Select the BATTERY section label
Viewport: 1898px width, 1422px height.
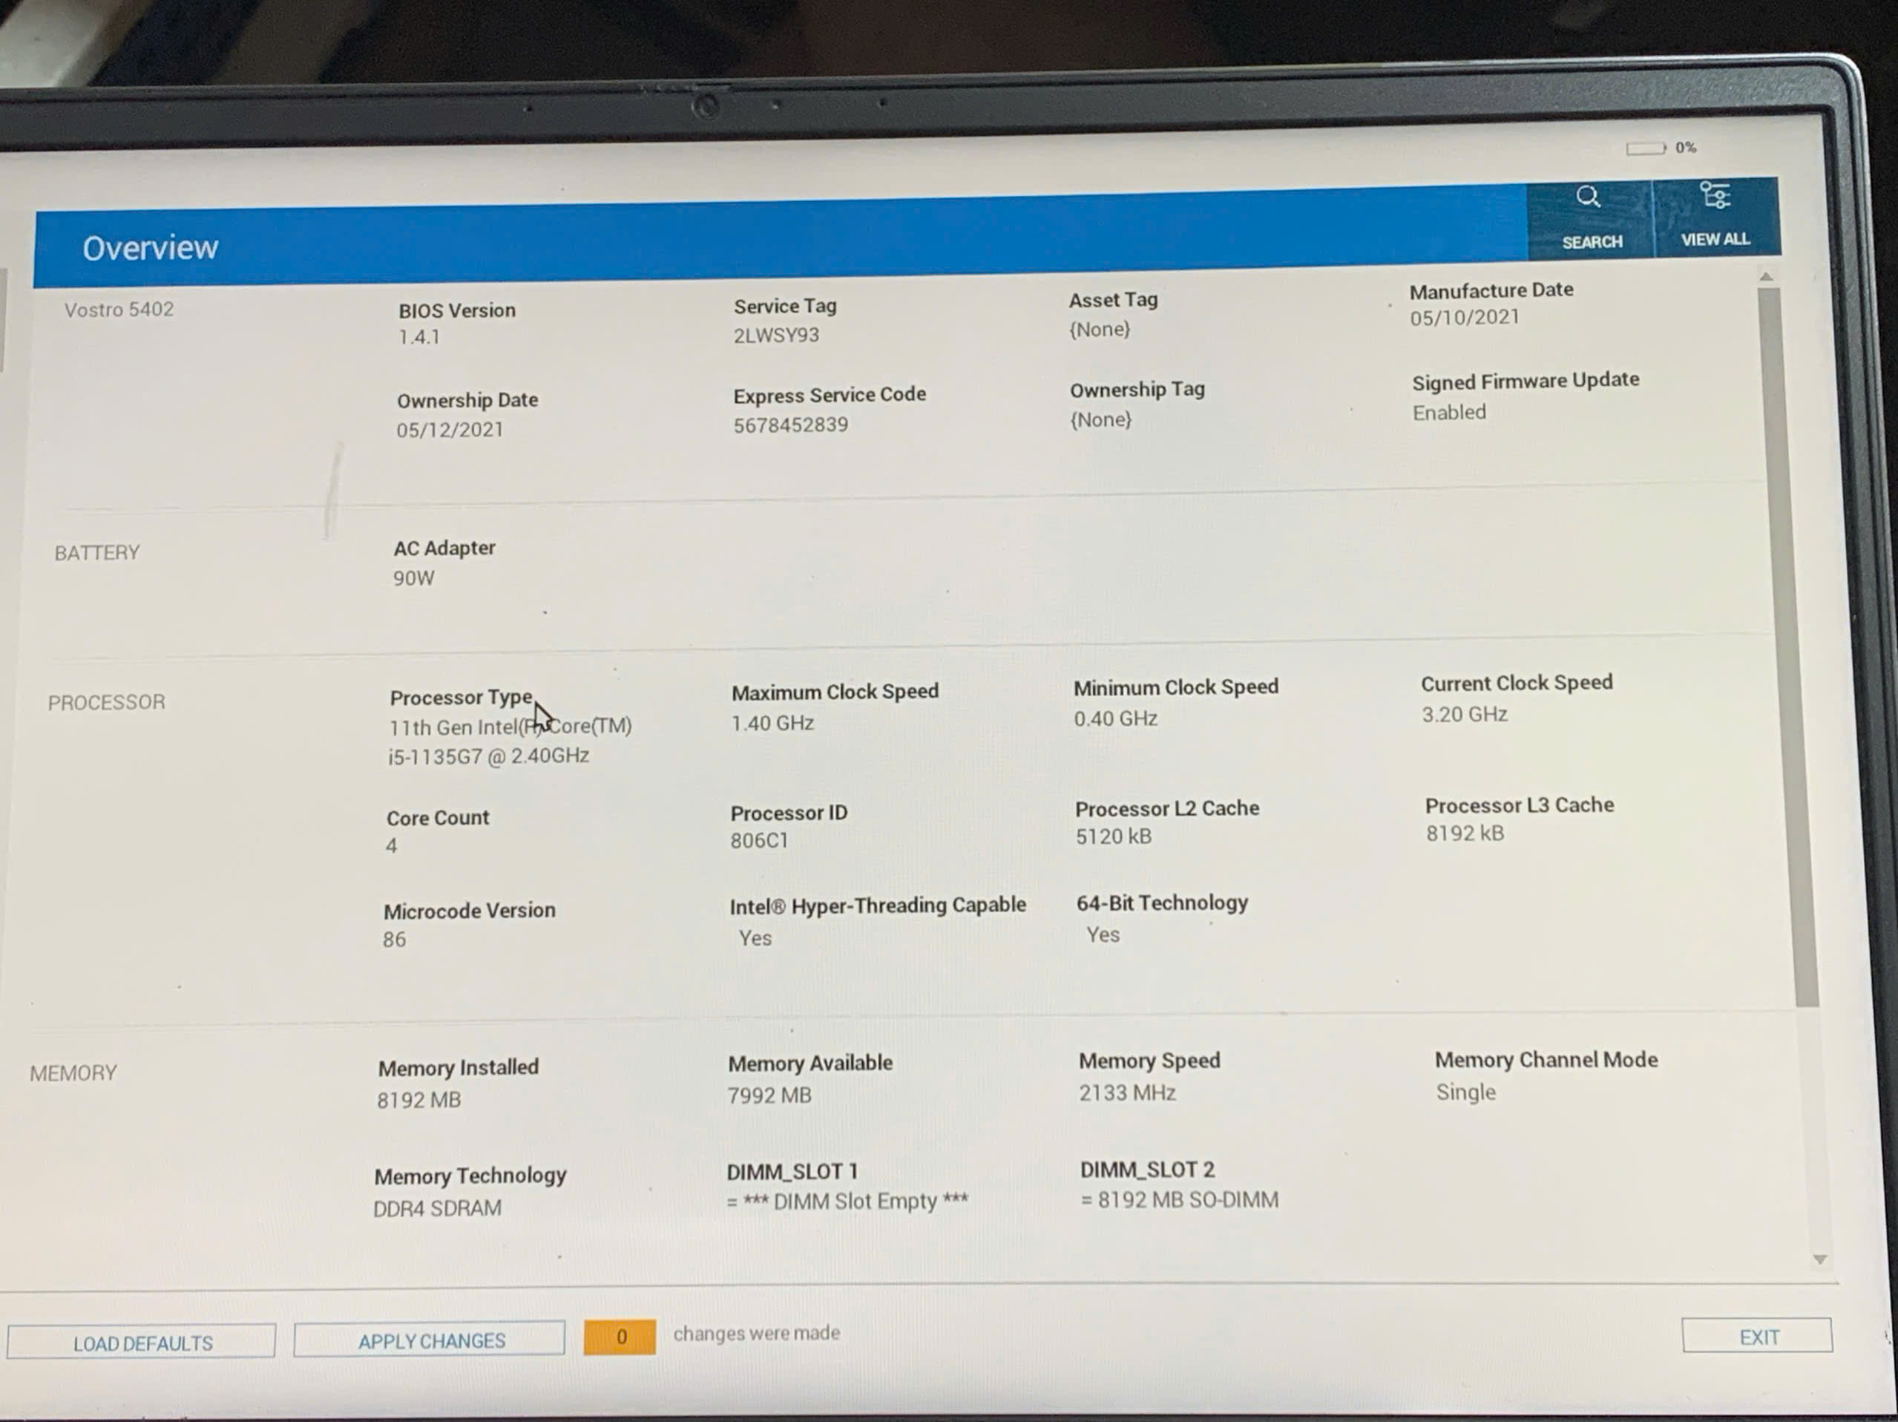click(97, 553)
